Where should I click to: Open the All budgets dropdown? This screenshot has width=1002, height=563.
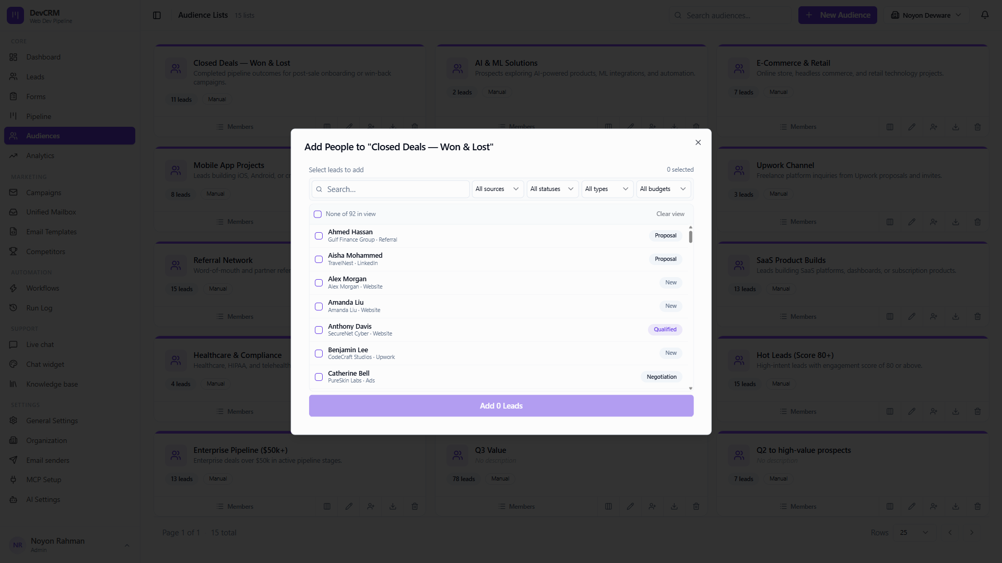click(663, 189)
